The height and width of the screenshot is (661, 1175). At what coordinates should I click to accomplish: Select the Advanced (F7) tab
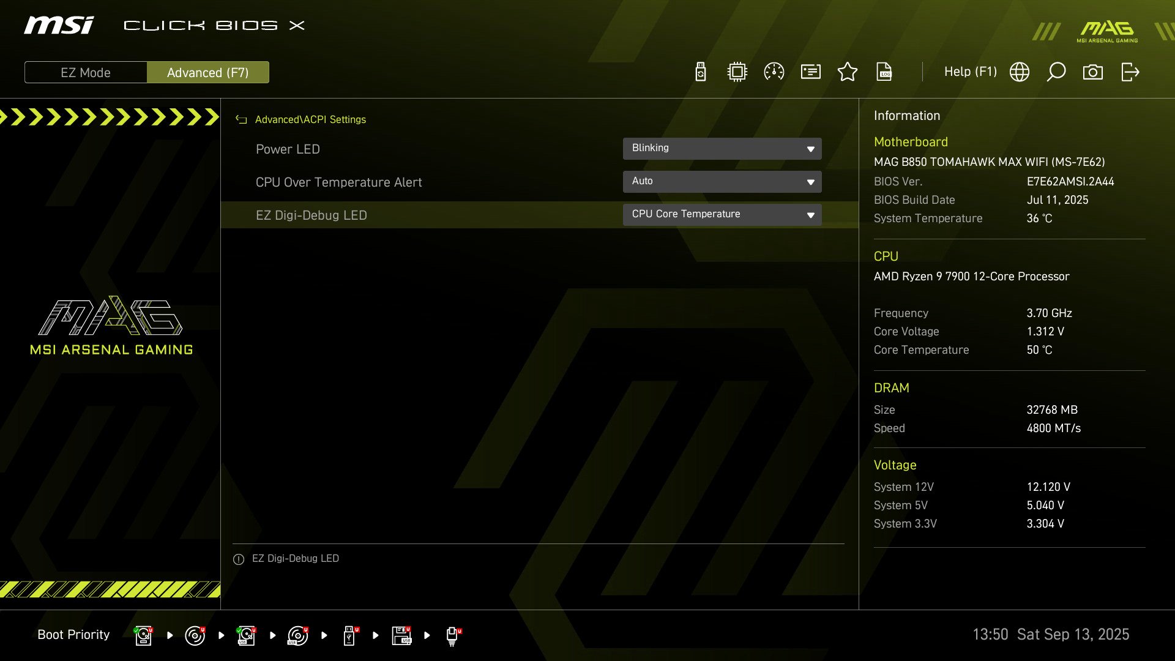tap(208, 72)
